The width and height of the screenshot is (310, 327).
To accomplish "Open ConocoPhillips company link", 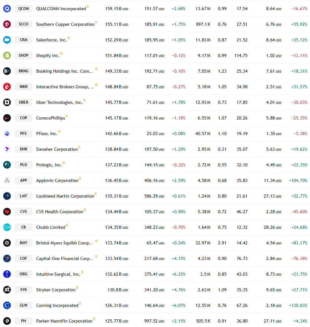I will [51, 118].
